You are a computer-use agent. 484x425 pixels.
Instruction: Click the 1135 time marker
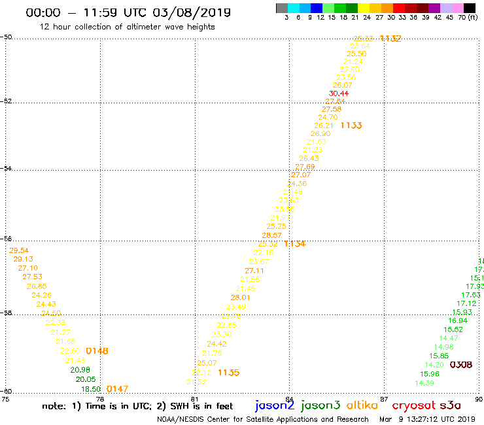[229, 373]
